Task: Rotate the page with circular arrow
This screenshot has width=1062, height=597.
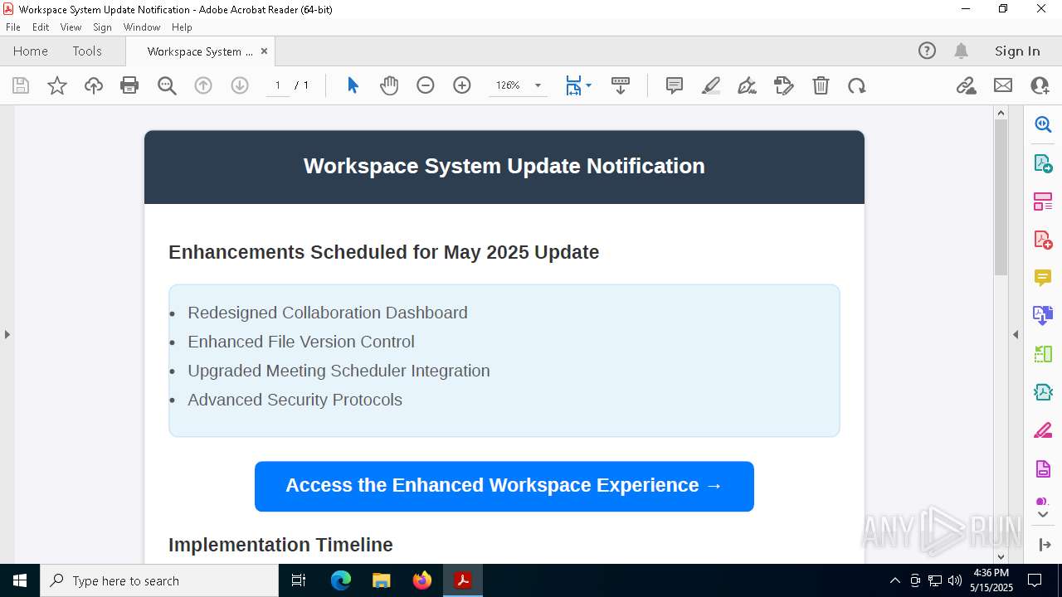Action: pyautogui.click(x=857, y=85)
